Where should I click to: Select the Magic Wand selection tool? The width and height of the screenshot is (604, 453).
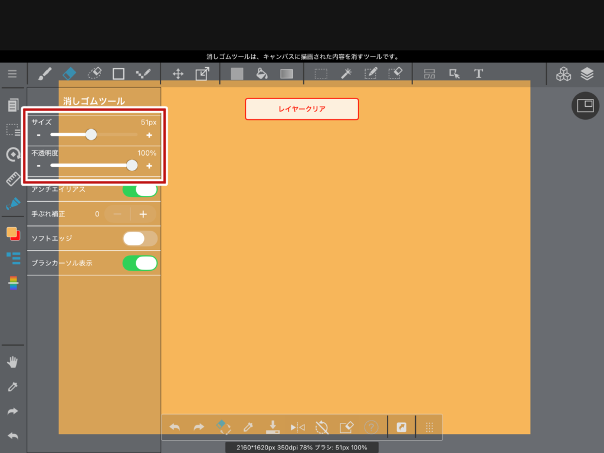click(346, 74)
